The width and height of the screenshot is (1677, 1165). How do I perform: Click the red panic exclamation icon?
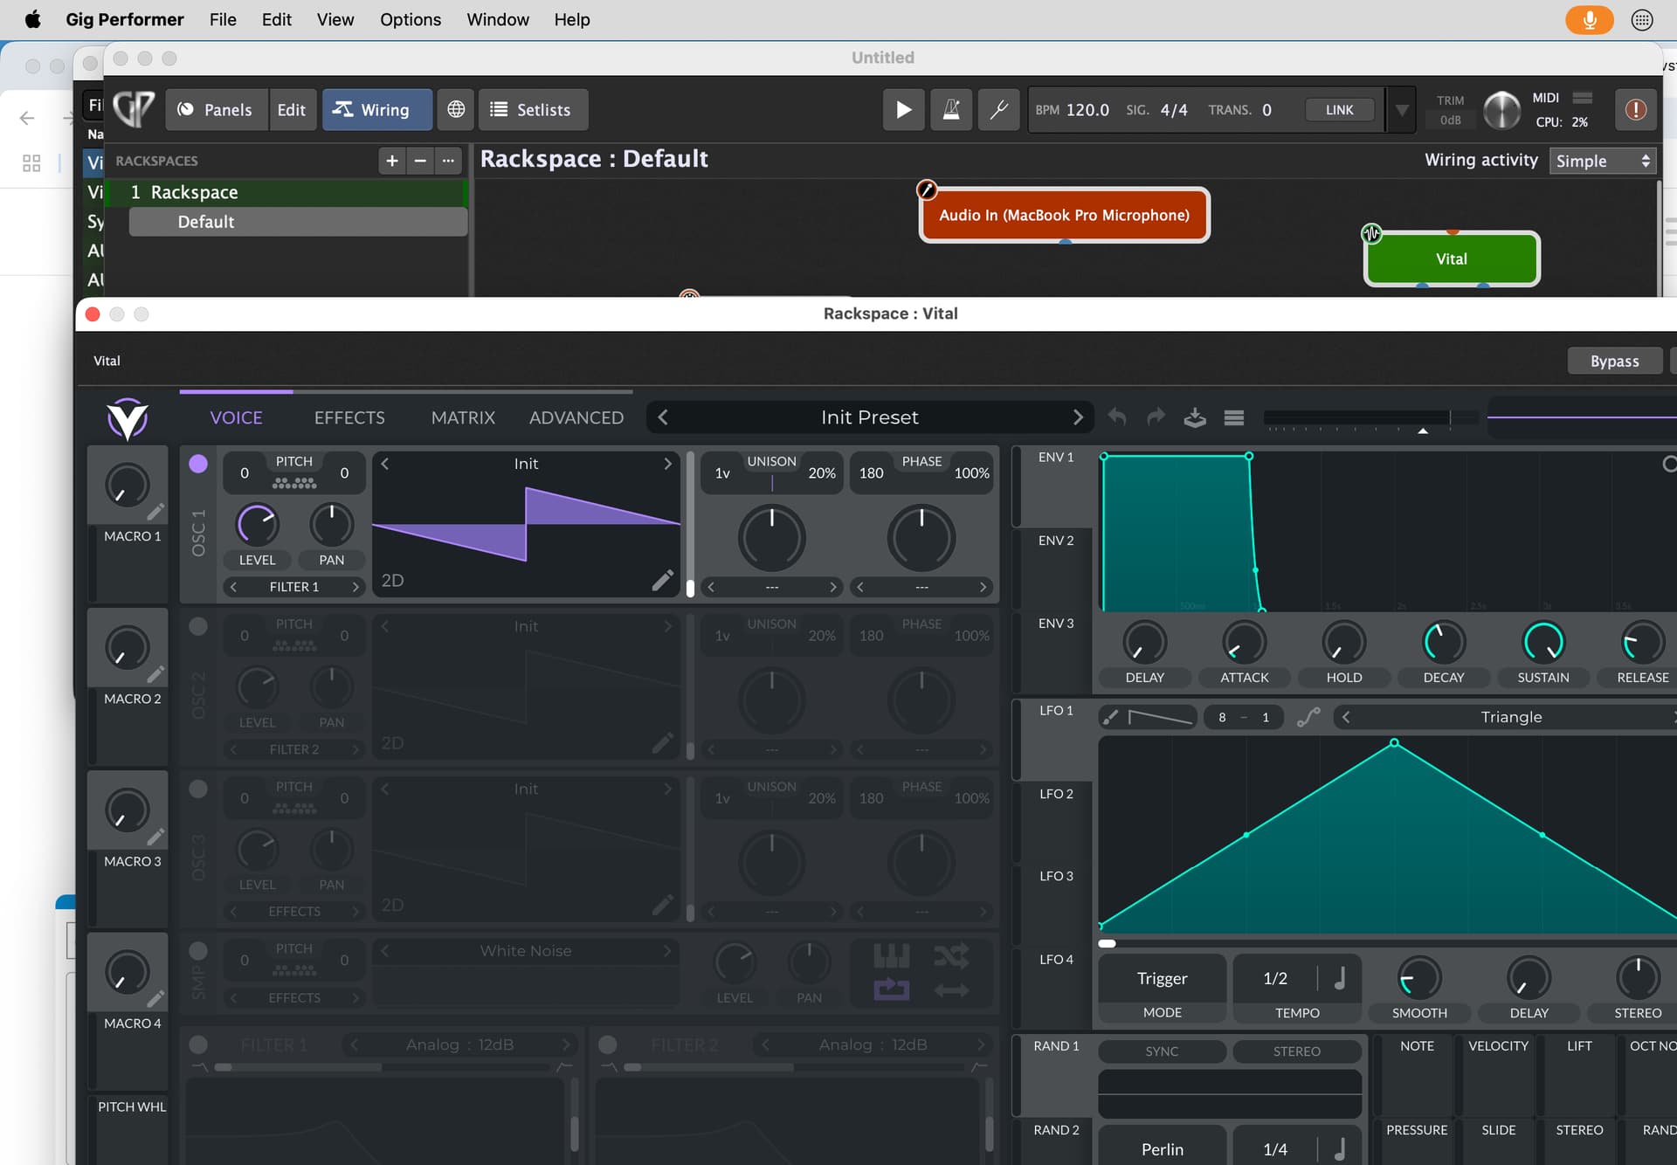point(1635,110)
